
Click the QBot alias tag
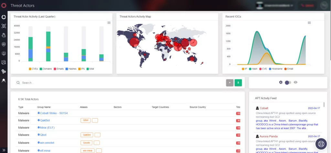pos(85,120)
